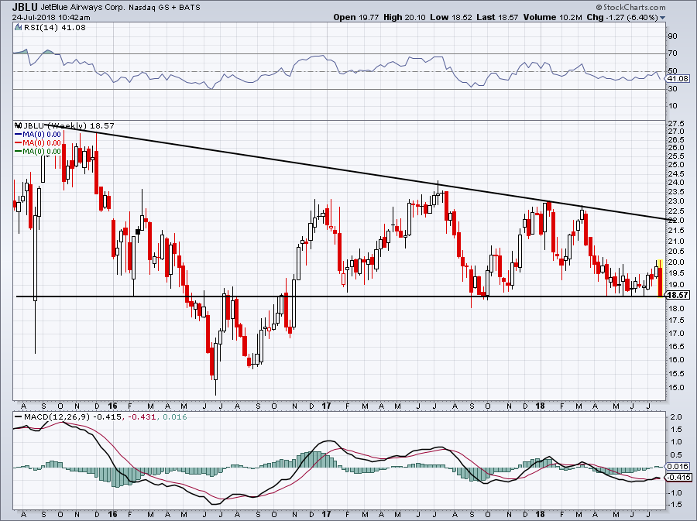The image size is (697, 521).
Task: Click the 22.0 label on price axis
Action: (675, 221)
